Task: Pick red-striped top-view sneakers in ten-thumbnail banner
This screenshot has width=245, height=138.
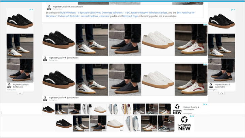Action: [126, 109]
